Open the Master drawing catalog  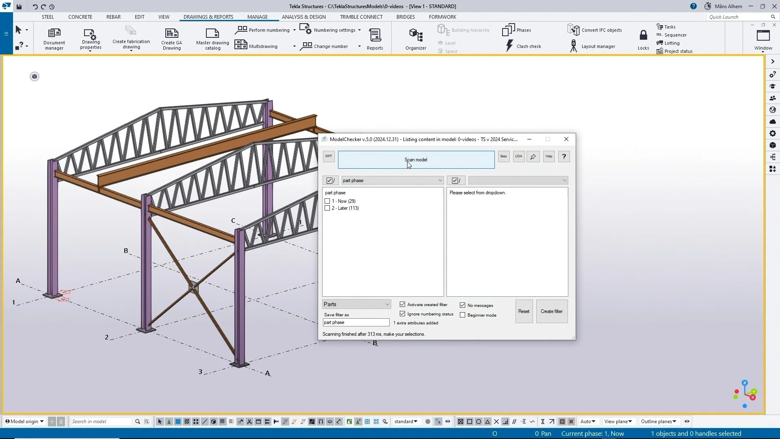click(x=212, y=39)
